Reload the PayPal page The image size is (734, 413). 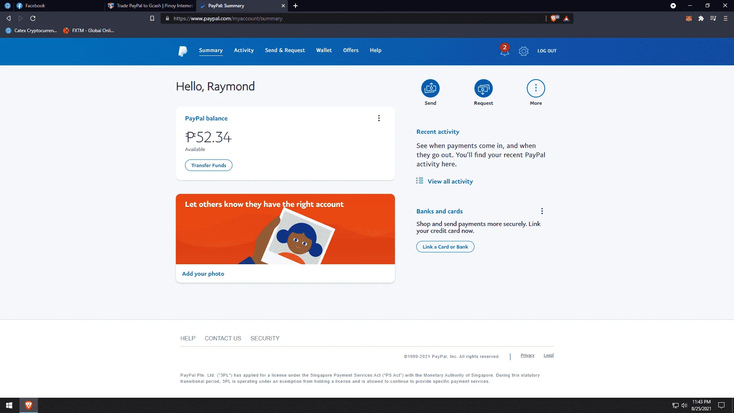click(x=33, y=18)
